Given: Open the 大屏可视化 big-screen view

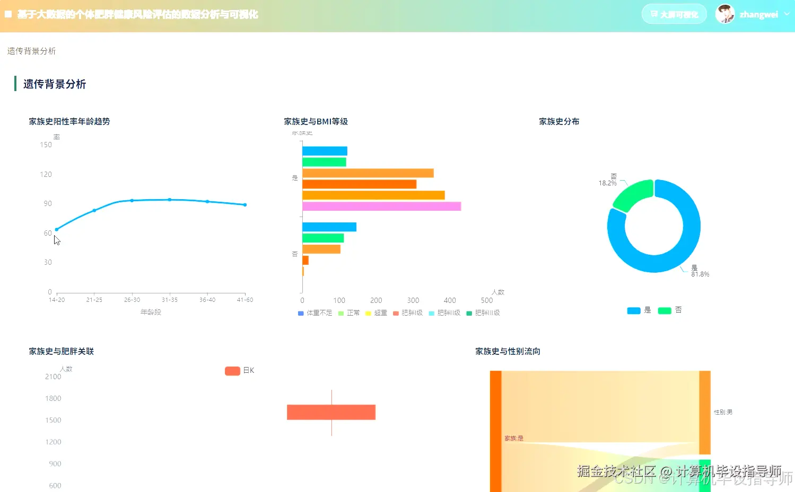Looking at the screenshot, I should 674,14.
